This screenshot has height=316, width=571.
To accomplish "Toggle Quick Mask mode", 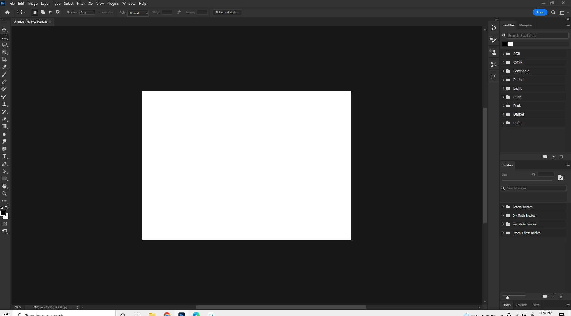I will 4,224.
